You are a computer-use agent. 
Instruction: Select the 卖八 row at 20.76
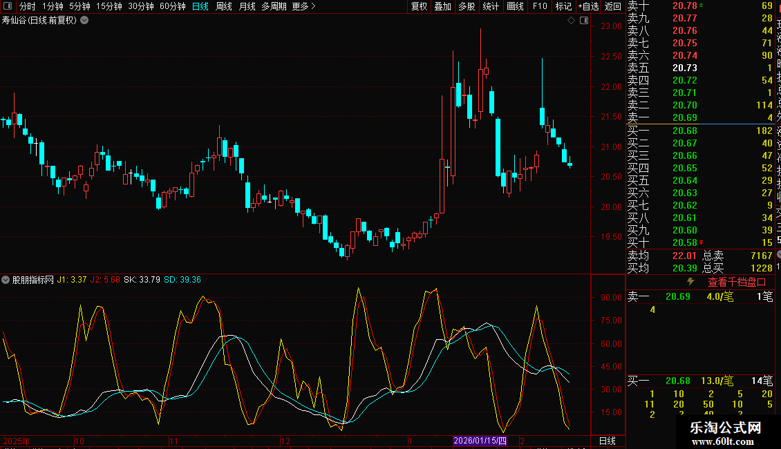tap(700, 30)
